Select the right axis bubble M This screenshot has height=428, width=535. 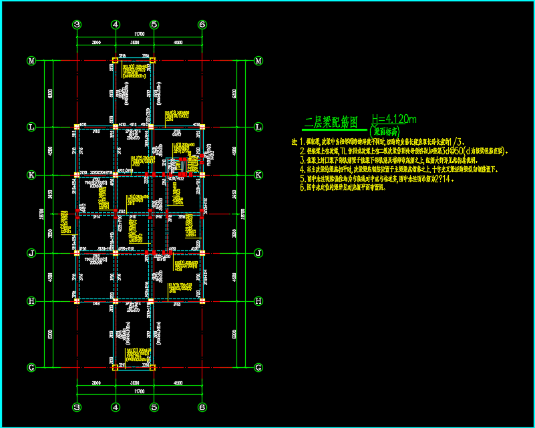(258, 61)
